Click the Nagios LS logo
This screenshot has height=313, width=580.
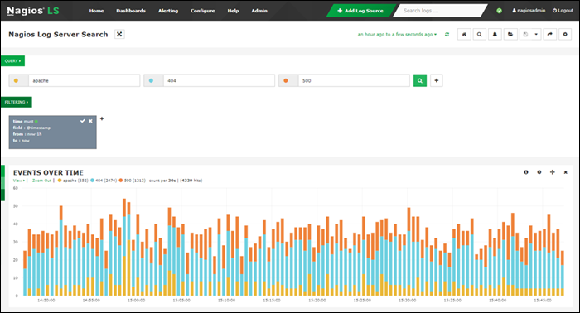(33, 11)
